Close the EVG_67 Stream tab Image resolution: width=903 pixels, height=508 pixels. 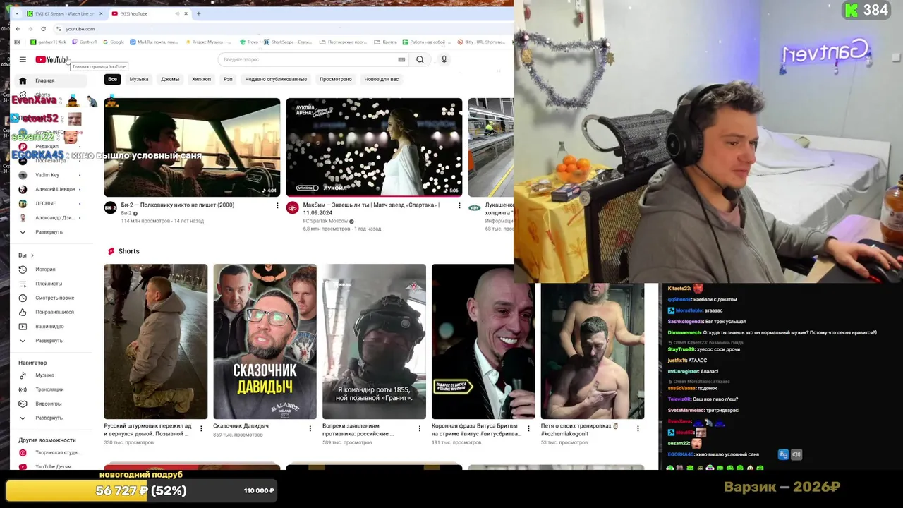101,13
